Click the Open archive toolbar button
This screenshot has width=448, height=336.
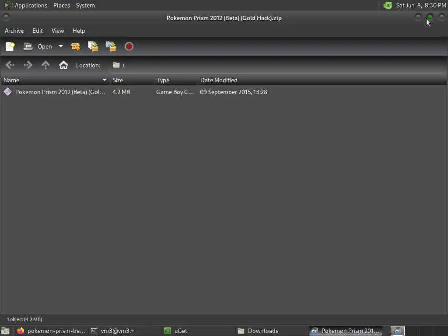38,46
